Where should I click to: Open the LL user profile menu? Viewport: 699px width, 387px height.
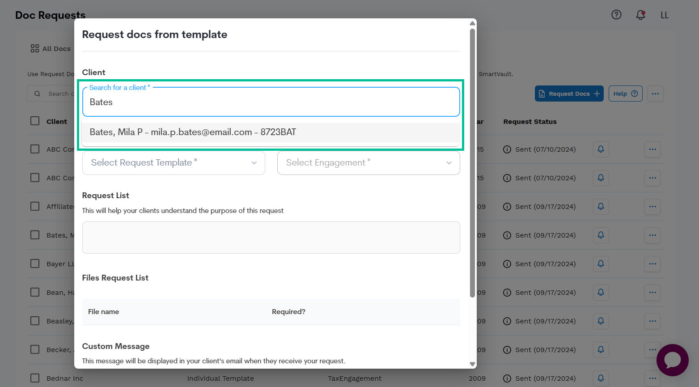pyautogui.click(x=664, y=15)
